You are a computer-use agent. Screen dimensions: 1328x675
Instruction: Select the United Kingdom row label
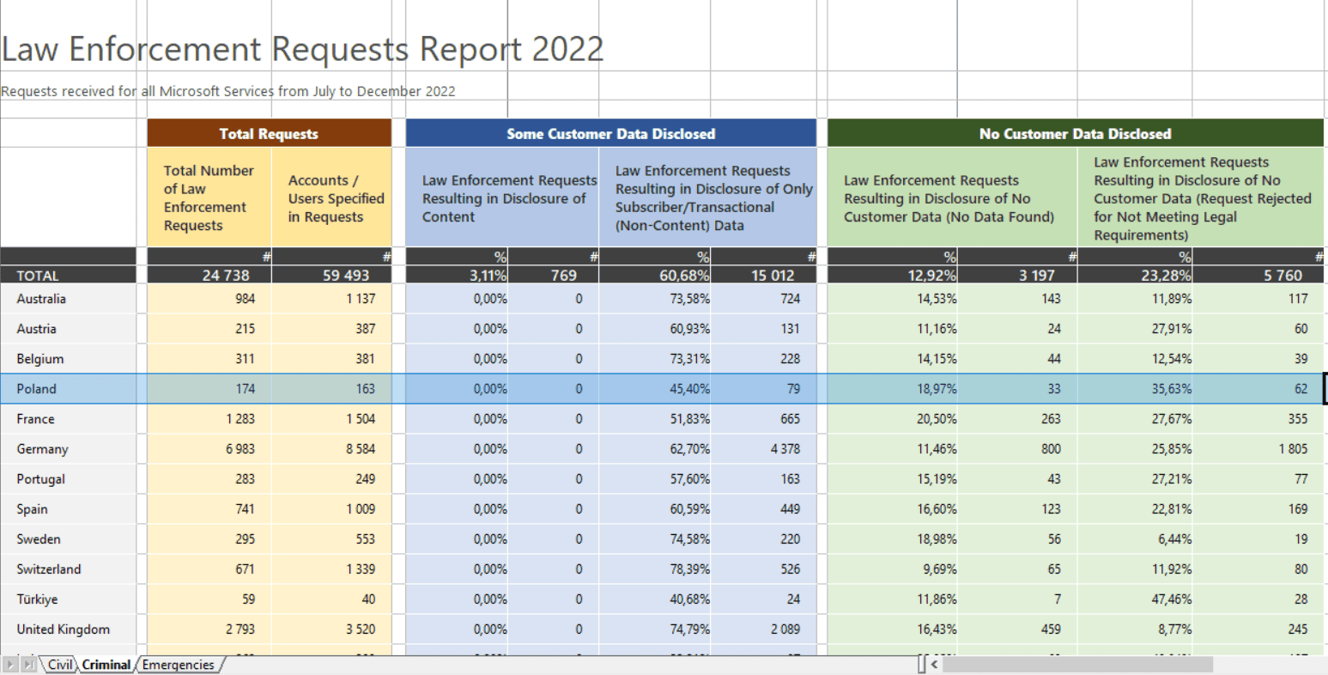[x=63, y=629]
